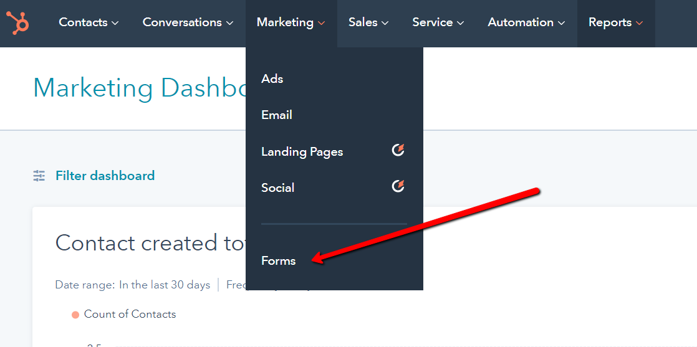Click the Contact created report heading
Viewport: 697px width, 347px height.
coord(150,243)
